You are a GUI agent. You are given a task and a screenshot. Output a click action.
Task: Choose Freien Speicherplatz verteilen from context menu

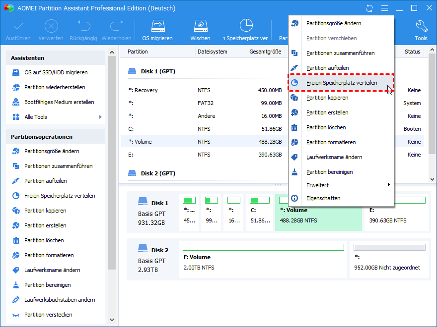(x=341, y=83)
